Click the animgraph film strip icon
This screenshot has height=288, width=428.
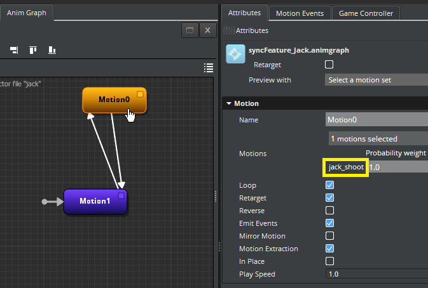235,55
